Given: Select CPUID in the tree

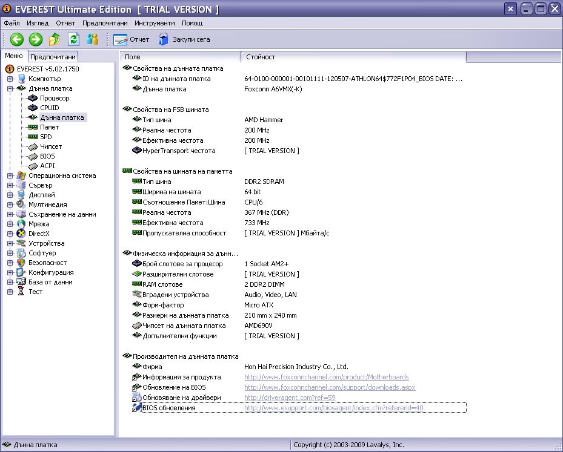Looking at the screenshot, I should 50,108.
